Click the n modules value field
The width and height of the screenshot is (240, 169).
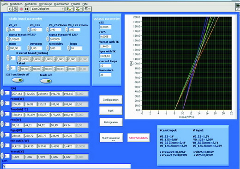(x=55, y=48)
